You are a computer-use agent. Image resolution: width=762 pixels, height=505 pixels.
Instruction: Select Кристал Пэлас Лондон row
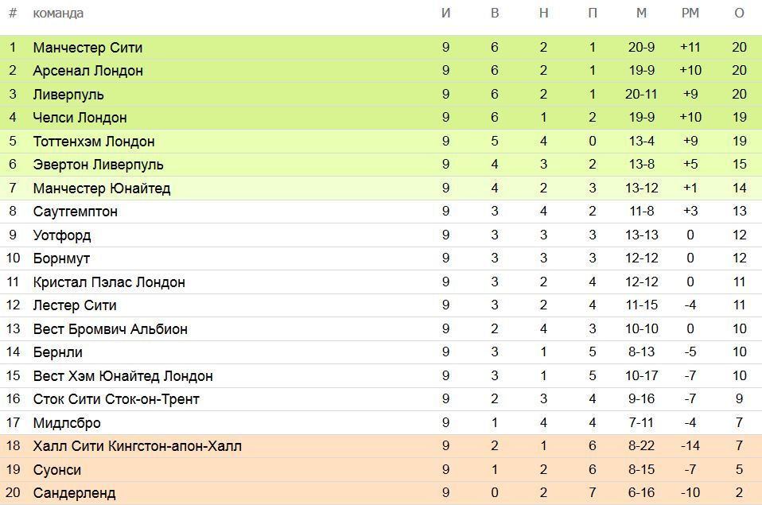(x=381, y=282)
